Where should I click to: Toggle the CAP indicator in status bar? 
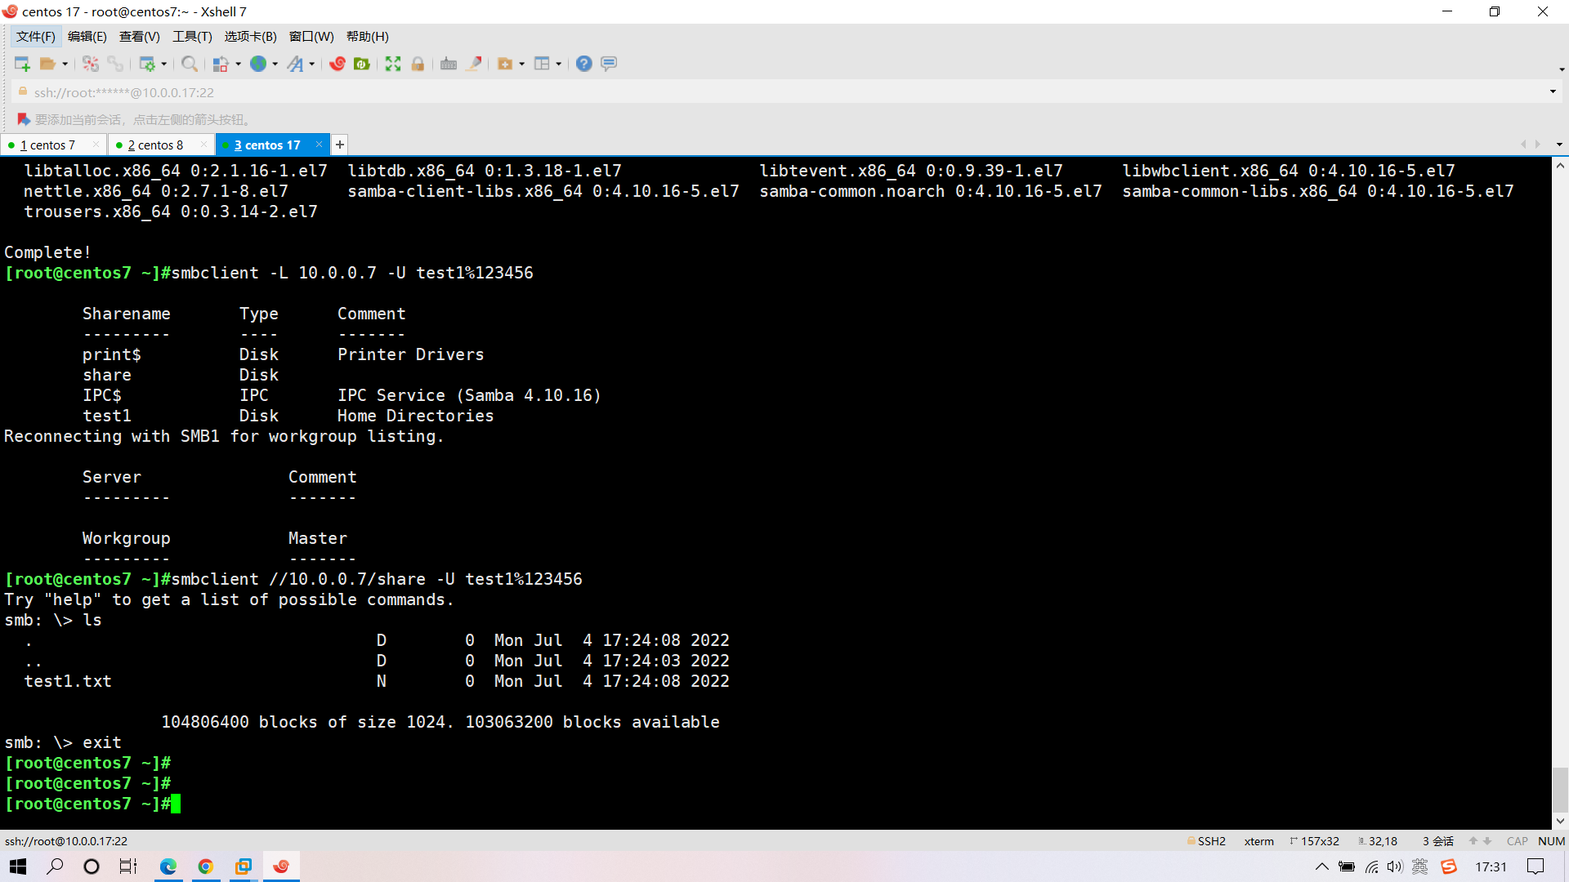pyautogui.click(x=1517, y=841)
